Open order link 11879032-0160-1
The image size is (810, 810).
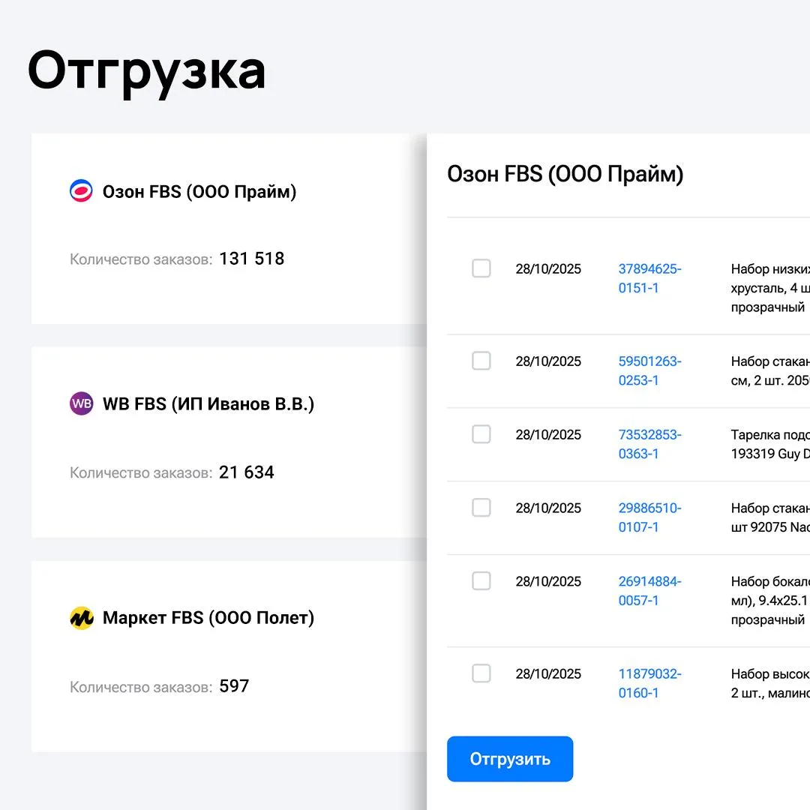click(x=649, y=683)
